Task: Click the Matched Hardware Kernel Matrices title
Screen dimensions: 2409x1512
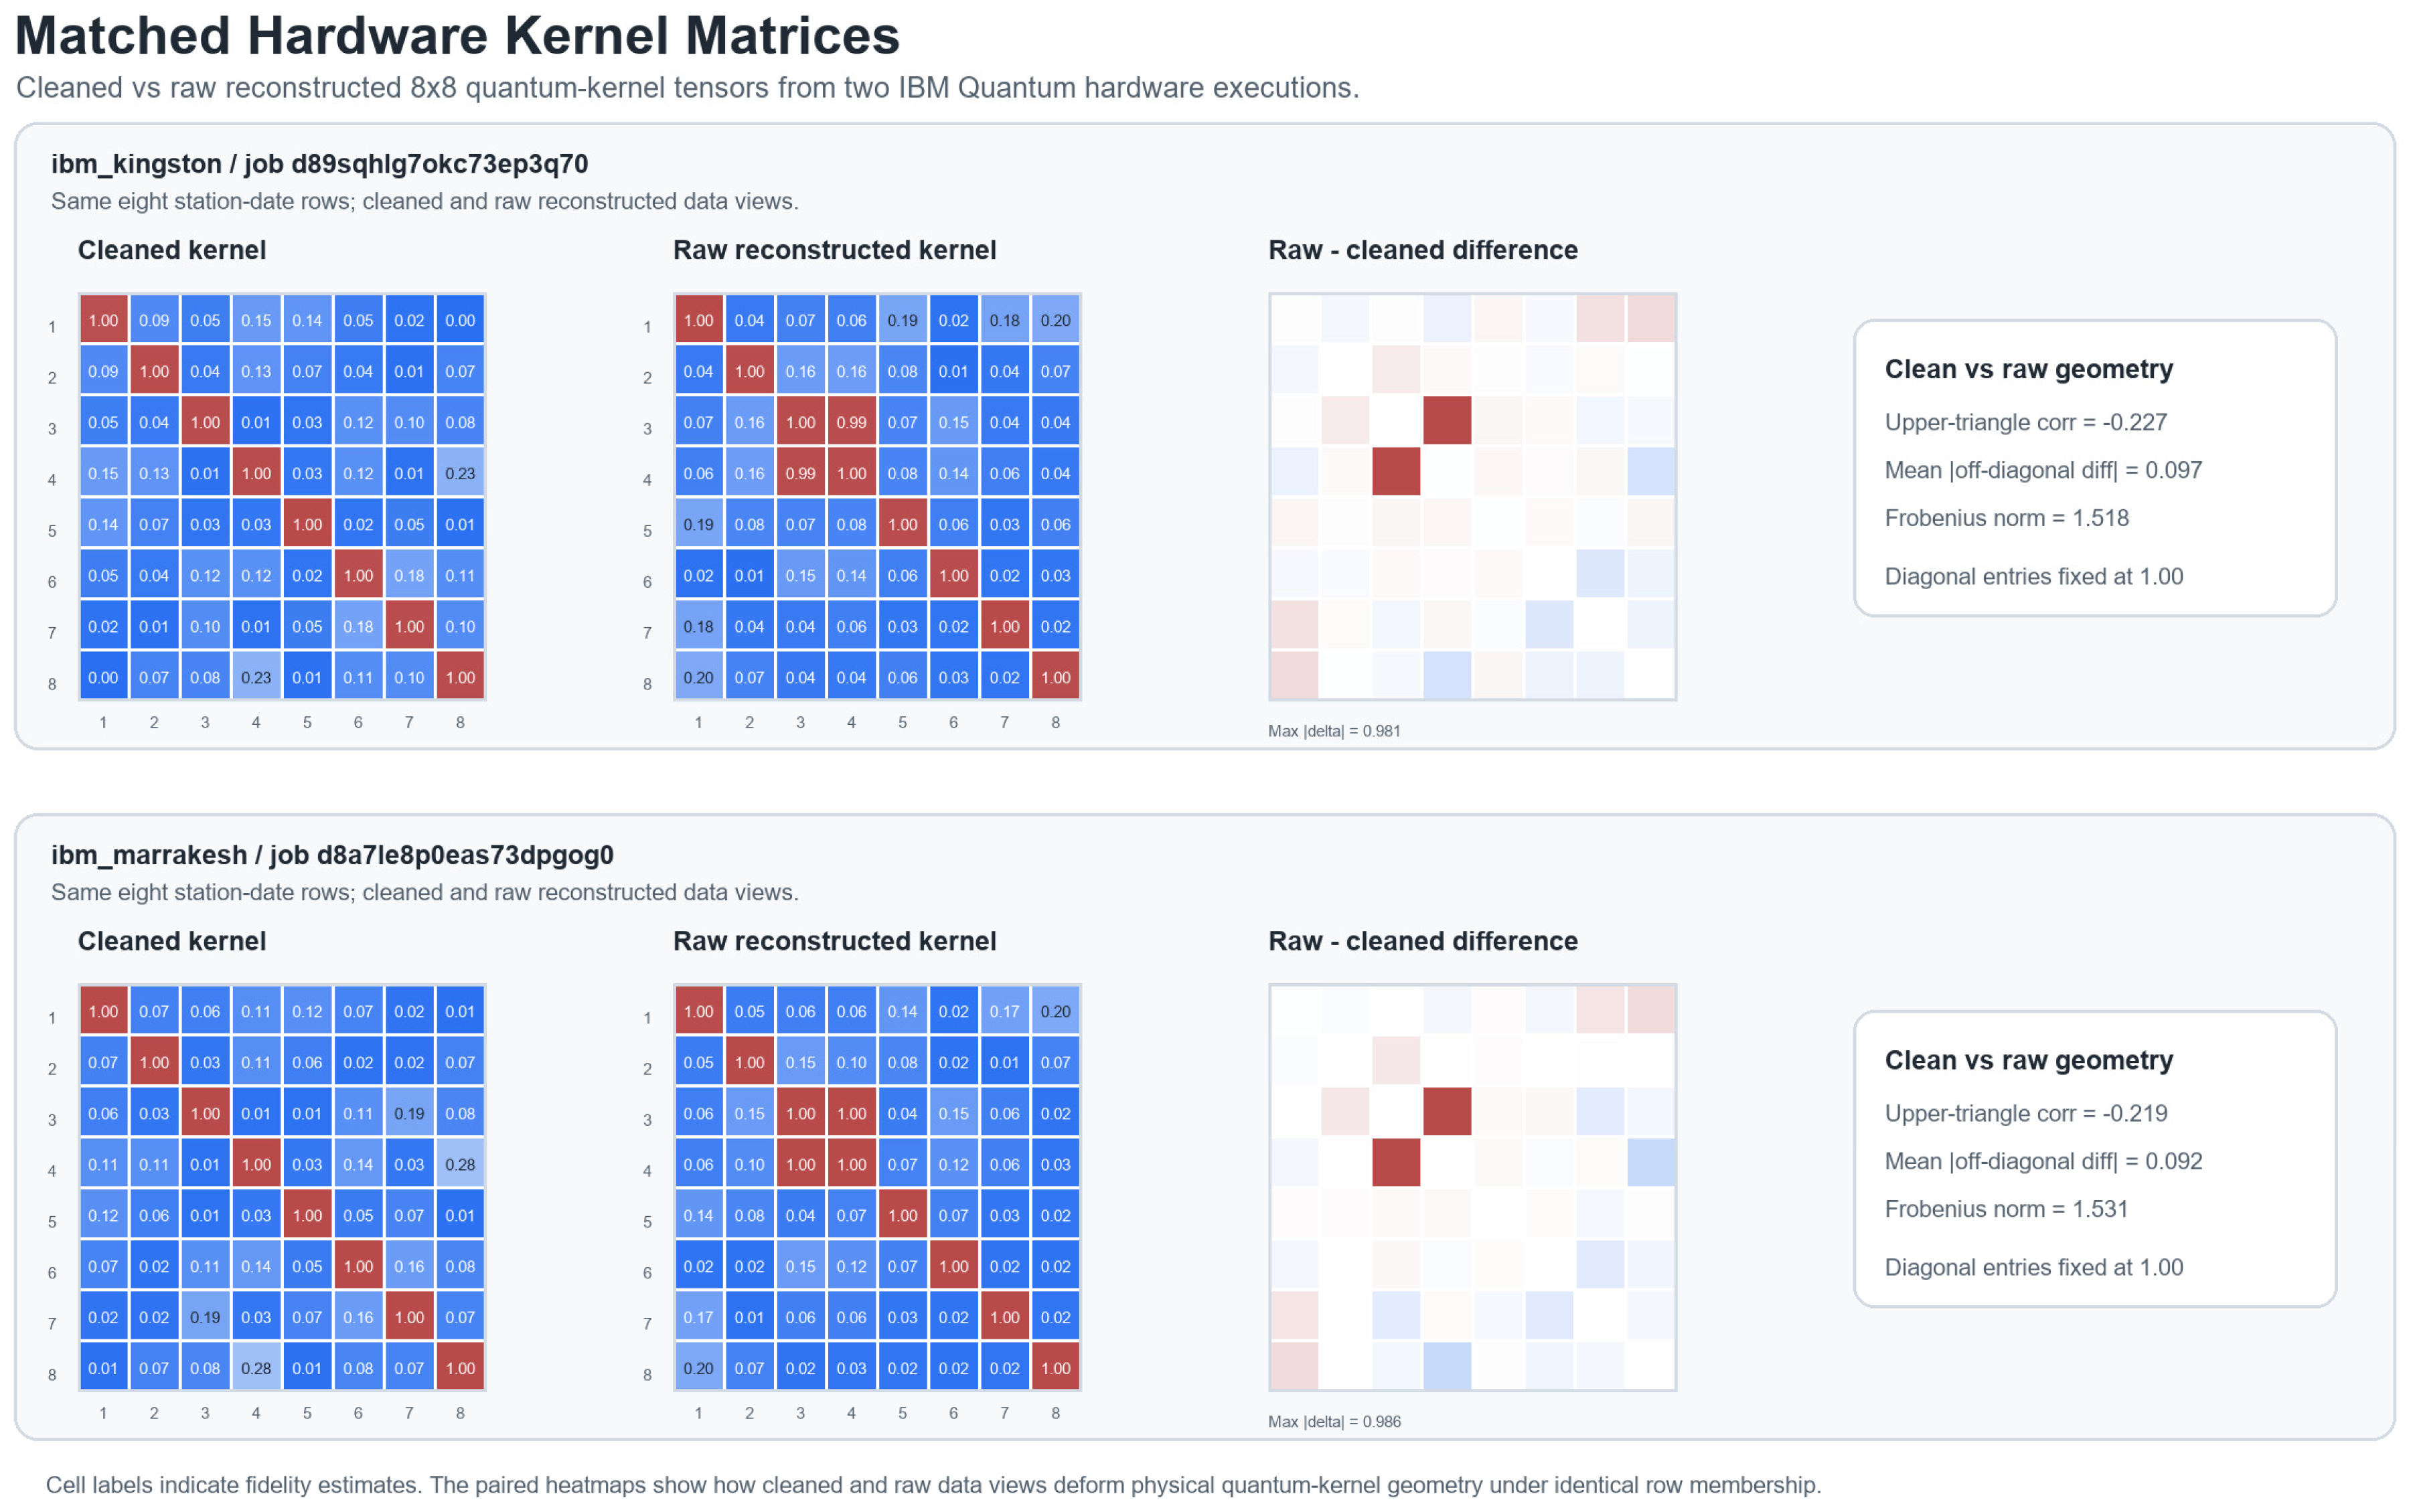Action: [457, 36]
